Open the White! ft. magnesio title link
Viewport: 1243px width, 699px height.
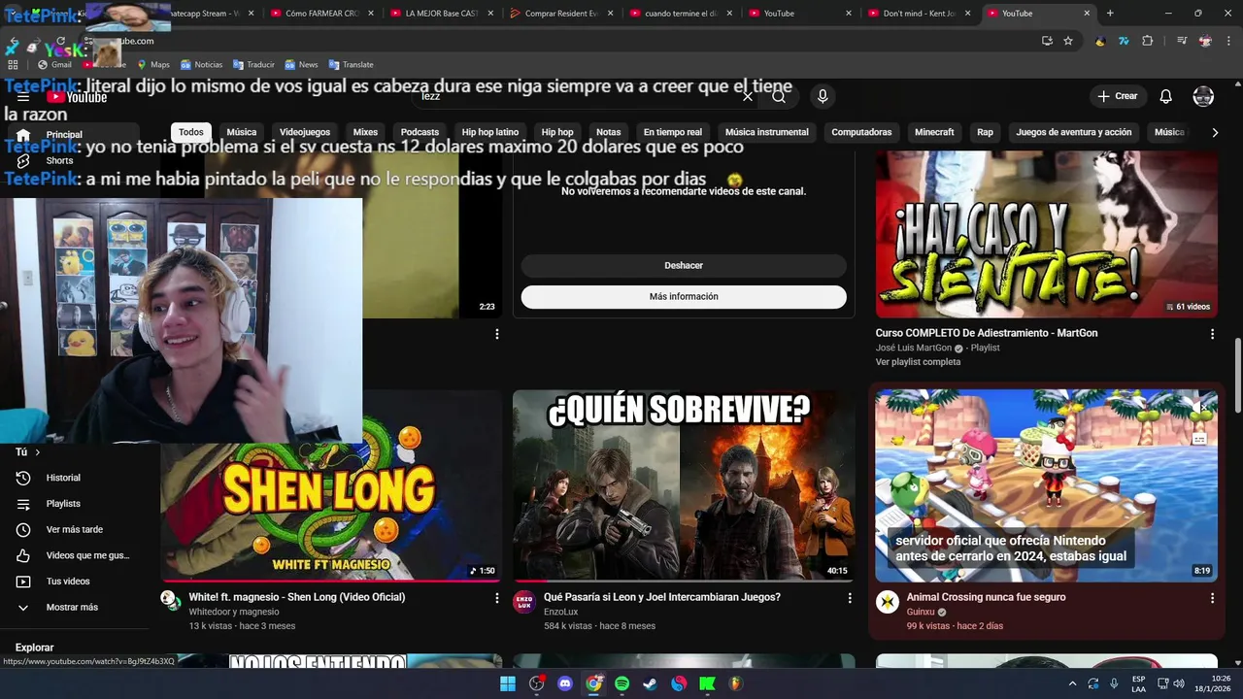coord(297,597)
